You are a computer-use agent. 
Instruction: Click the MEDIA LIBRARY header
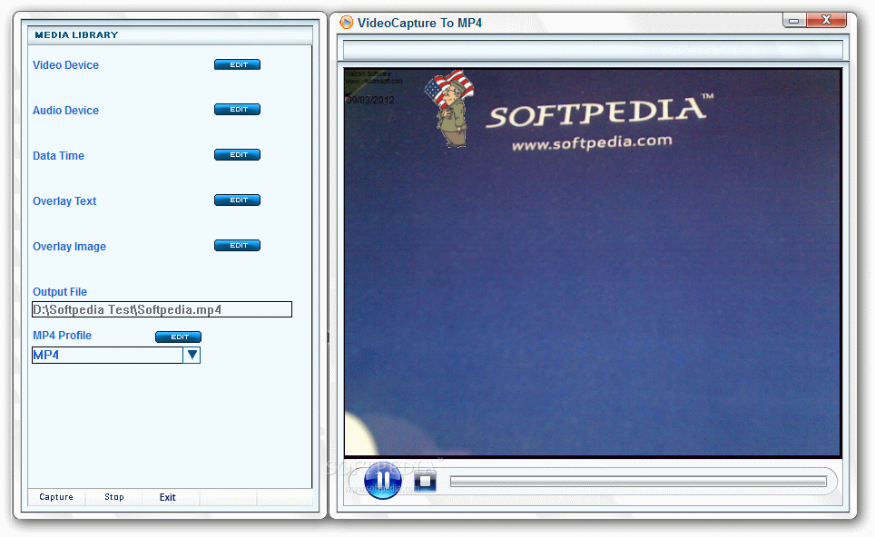point(76,35)
